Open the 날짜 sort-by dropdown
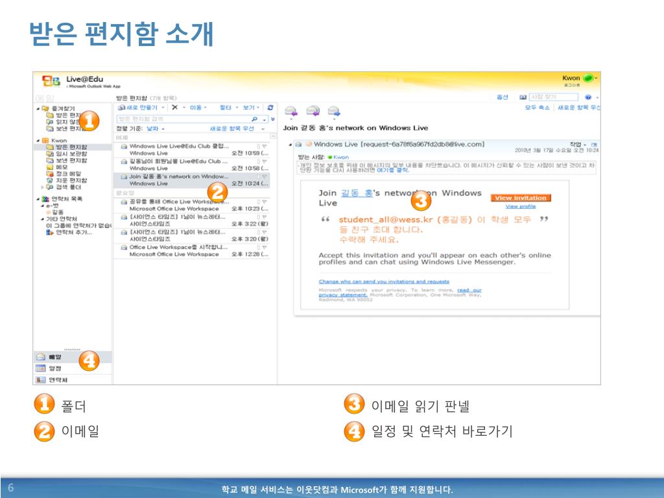Image resolution: width=664 pixels, height=498 pixels. pos(155,128)
